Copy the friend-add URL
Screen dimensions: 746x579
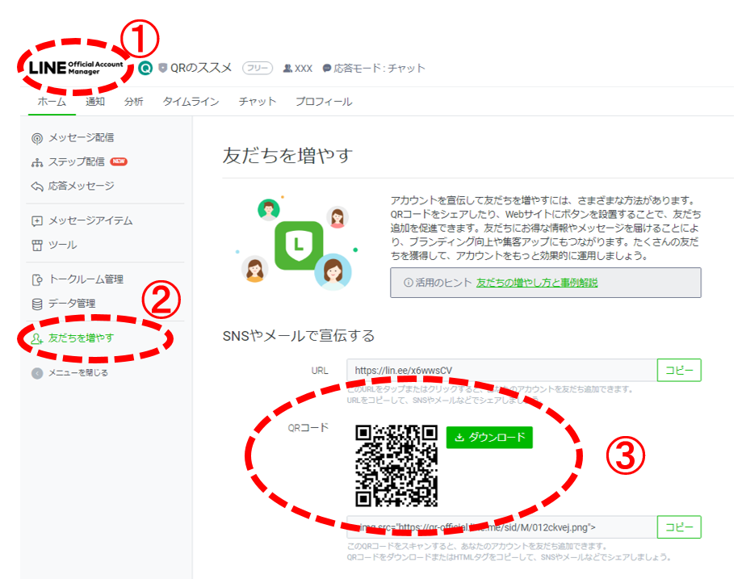click(679, 370)
